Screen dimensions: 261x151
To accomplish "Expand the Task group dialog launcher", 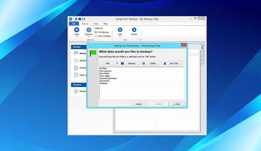I will [x=140, y=40].
